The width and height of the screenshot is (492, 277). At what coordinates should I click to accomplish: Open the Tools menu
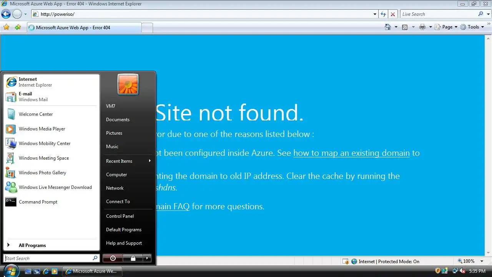click(x=472, y=27)
